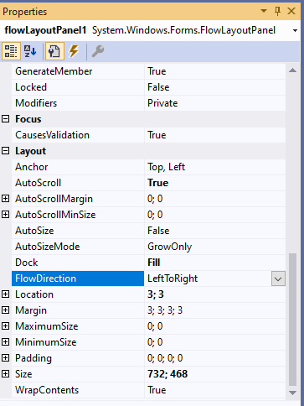Open the FlowDirection value dropdown
This screenshot has height=406, width=304.
(x=278, y=278)
